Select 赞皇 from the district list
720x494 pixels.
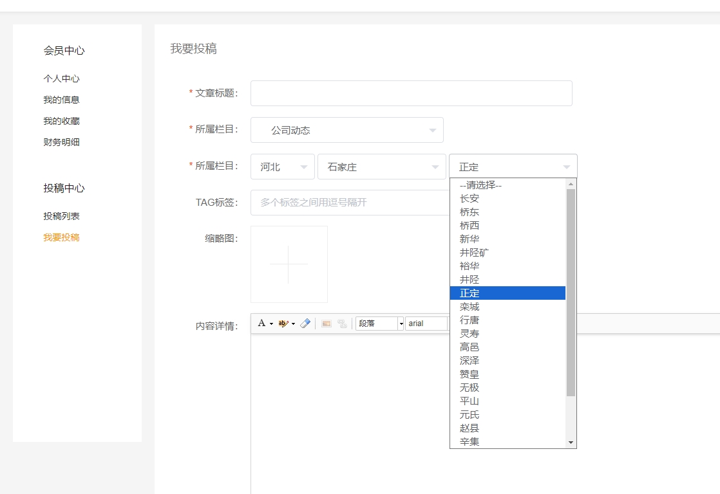coord(508,374)
